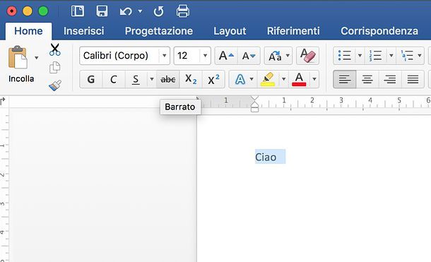Toggle strikethrough with the abc button
This screenshot has height=262, width=431.
click(168, 79)
